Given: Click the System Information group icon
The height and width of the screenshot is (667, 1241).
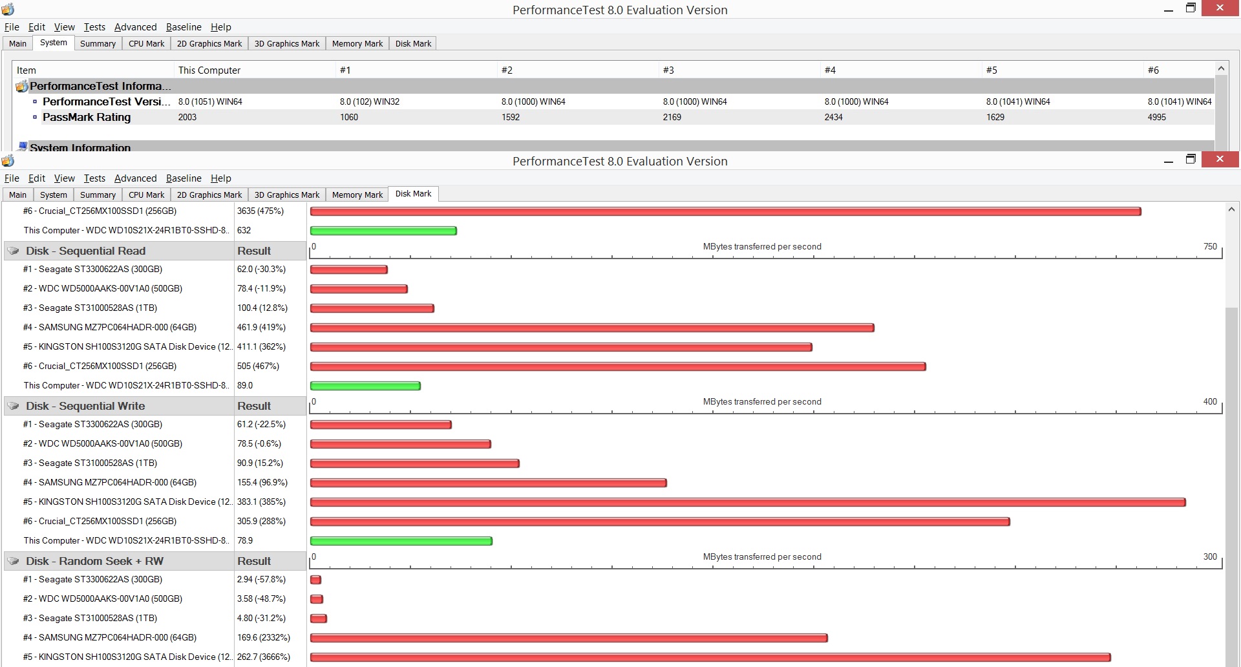Looking at the screenshot, I should point(23,147).
